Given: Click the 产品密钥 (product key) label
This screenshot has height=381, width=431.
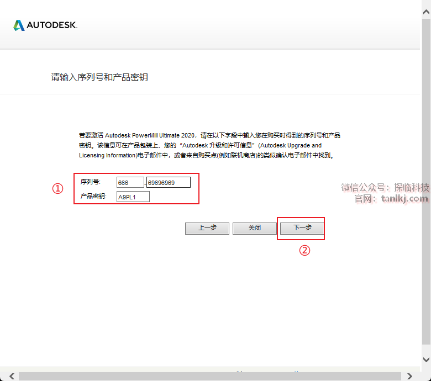Looking at the screenshot, I should pyautogui.click(x=93, y=197).
